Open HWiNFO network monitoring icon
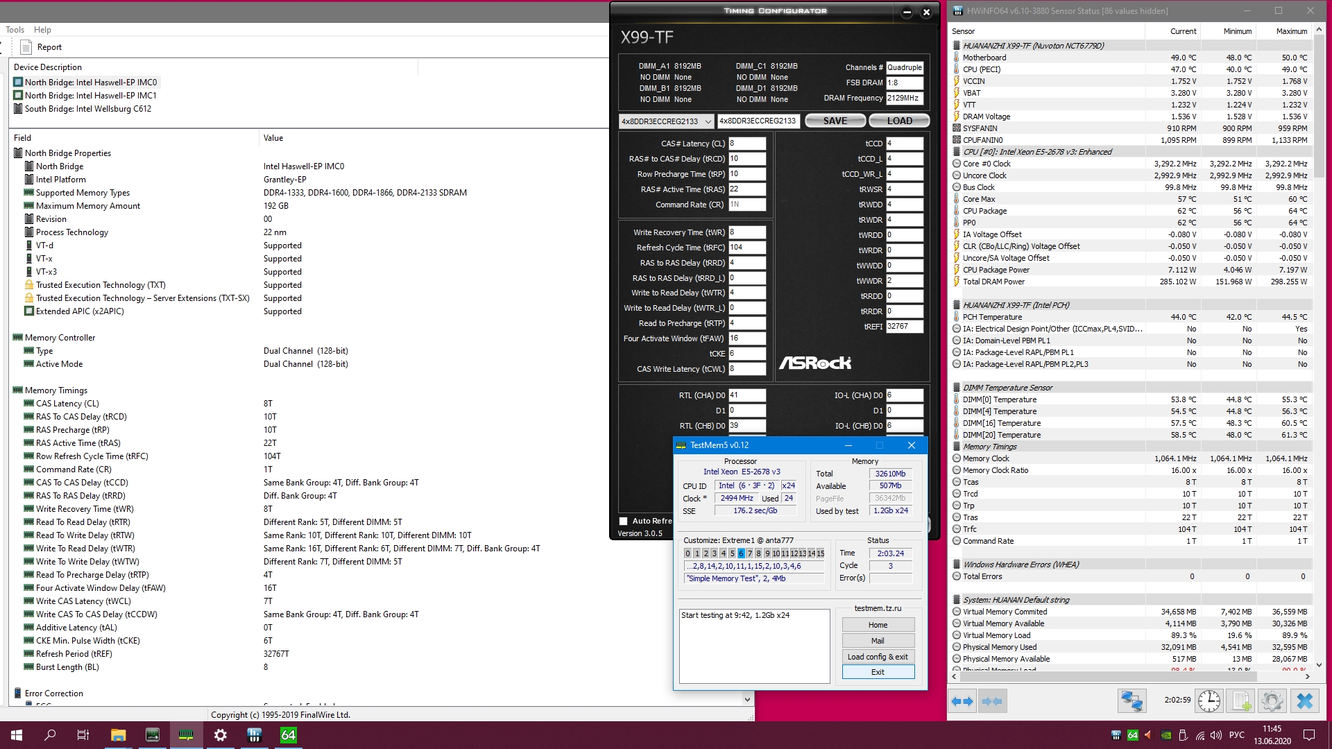 click(x=1132, y=701)
